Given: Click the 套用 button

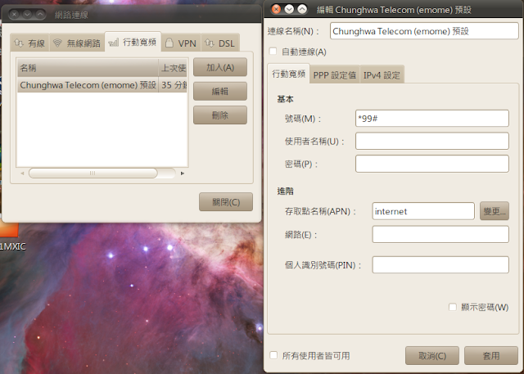Looking at the screenshot, I should [491, 356].
